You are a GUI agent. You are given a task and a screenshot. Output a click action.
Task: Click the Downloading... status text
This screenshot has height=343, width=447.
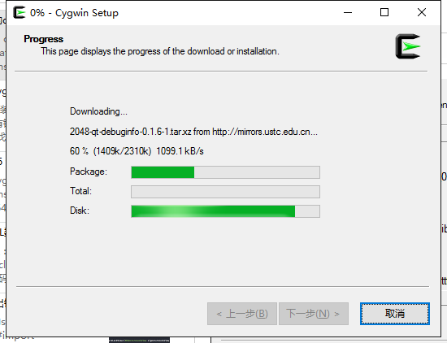[98, 111]
